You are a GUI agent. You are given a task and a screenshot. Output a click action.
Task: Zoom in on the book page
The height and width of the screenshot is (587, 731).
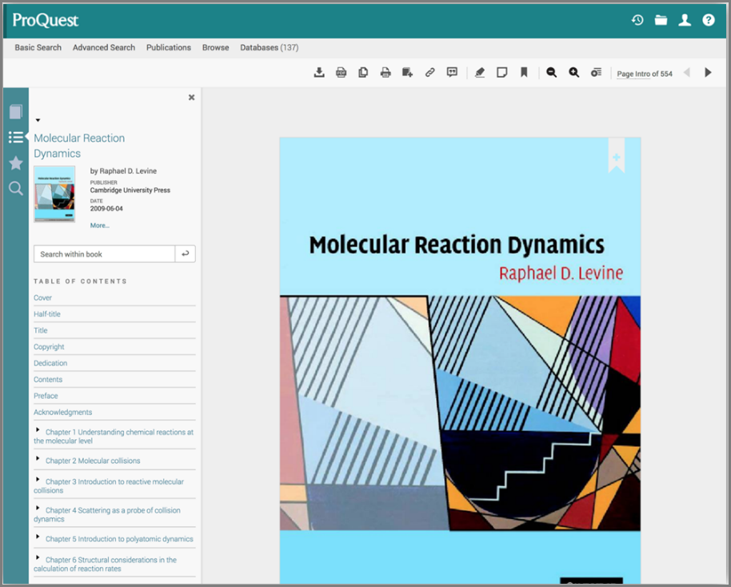574,72
